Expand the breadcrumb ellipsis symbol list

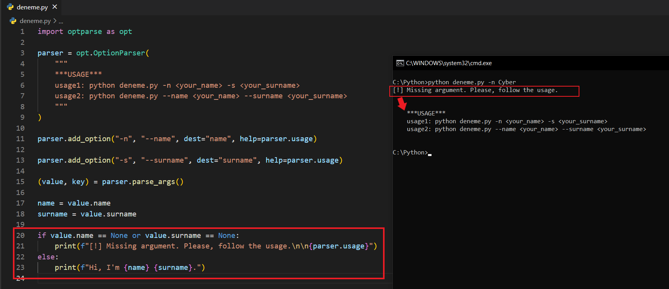61,21
